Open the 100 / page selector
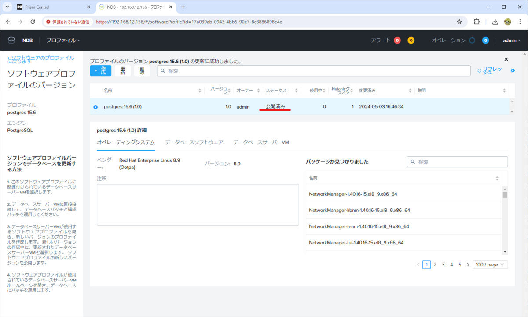The width and height of the screenshot is (528, 317). click(x=490, y=264)
